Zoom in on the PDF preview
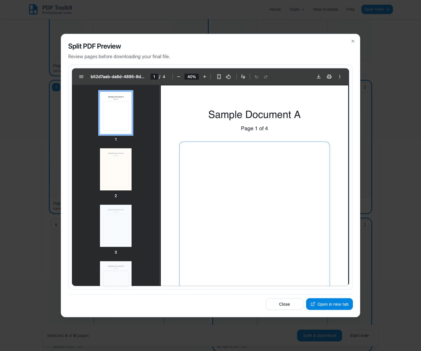Screen dimensions: 421x351 [204, 77]
